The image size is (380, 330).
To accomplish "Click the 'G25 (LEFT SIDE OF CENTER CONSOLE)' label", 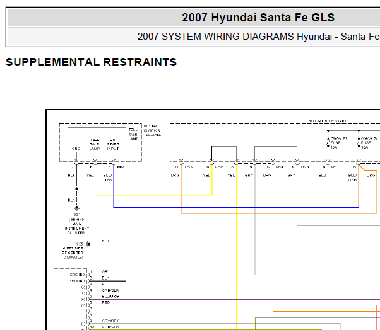I will 73,251.
